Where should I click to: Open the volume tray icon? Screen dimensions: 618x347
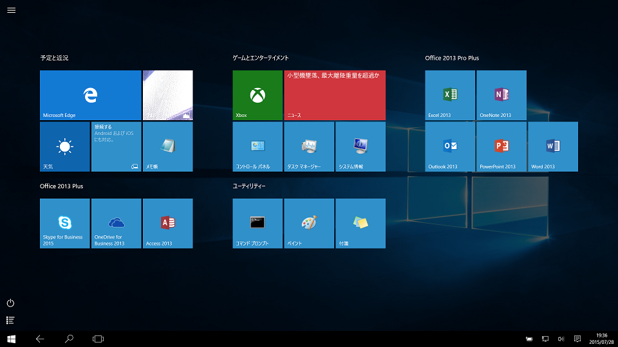(x=561, y=339)
